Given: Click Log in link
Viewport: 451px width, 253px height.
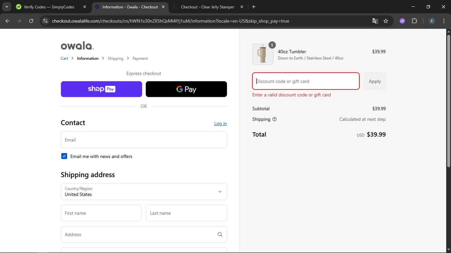Looking at the screenshot, I should (220, 124).
